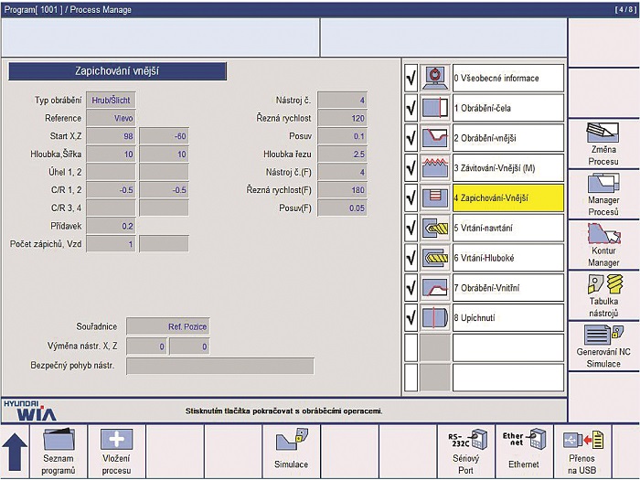Open Sériový Port RS-232C transfer

(x=465, y=452)
